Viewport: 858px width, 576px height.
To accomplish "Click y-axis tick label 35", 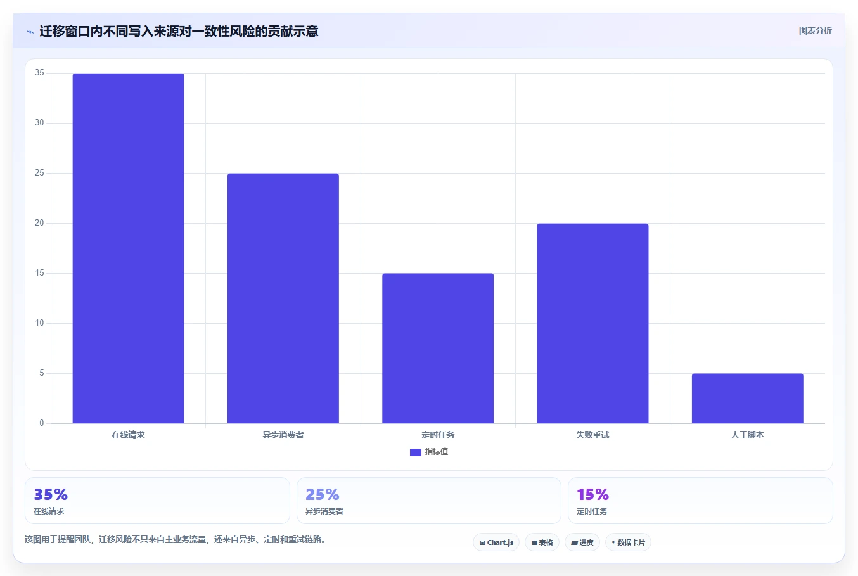I will pyautogui.click(x=40, y=73).
